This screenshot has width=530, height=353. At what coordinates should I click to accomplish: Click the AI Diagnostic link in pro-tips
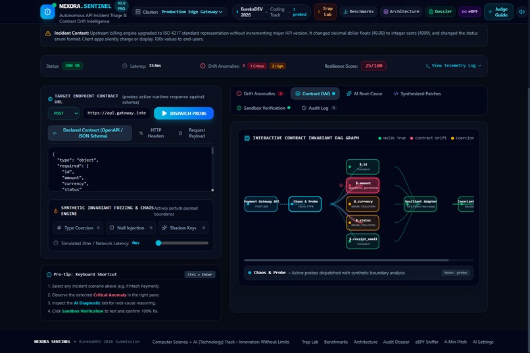pos(87,303)
